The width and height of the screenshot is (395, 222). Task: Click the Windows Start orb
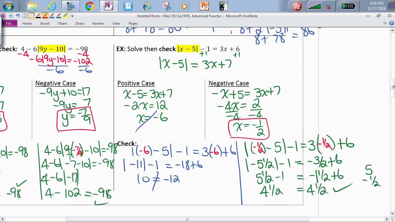[8, 6]
